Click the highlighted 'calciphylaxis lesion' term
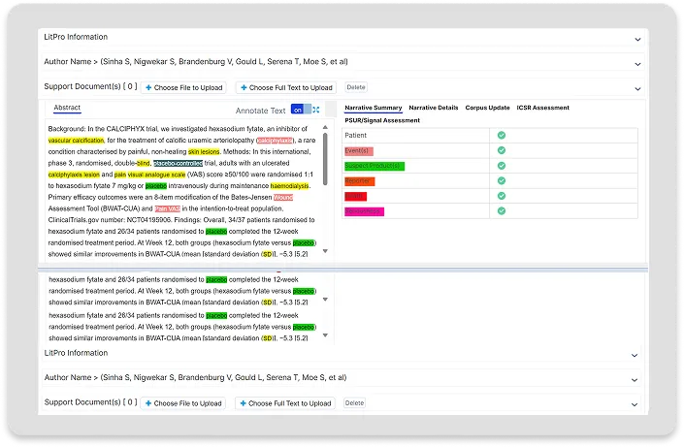684x447 pixels. (x=74, y=175)
